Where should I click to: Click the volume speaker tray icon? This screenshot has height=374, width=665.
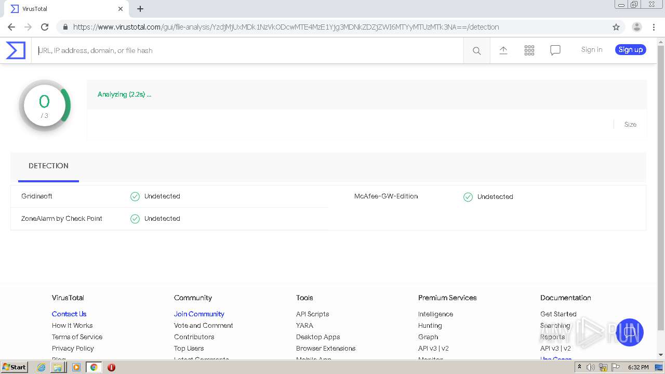591,367
